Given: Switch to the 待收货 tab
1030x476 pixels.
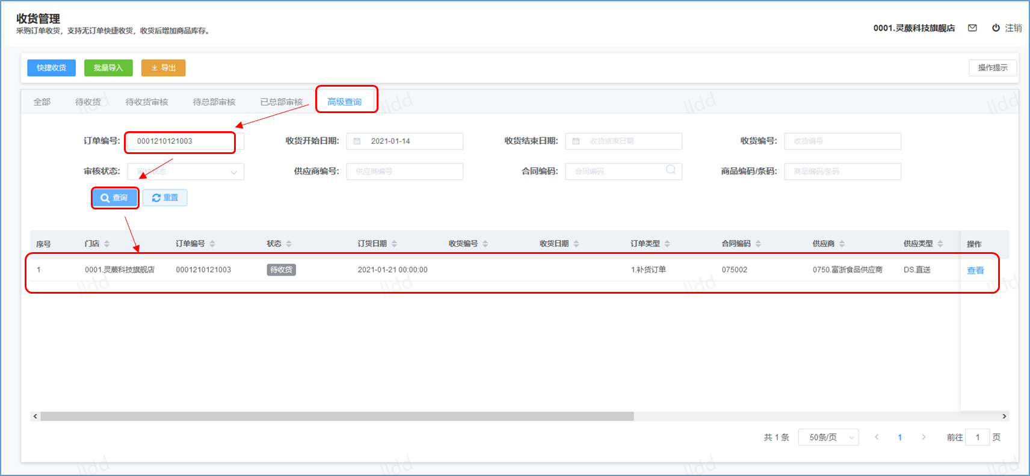Looking at the screenshot, I should pos(88,102).
